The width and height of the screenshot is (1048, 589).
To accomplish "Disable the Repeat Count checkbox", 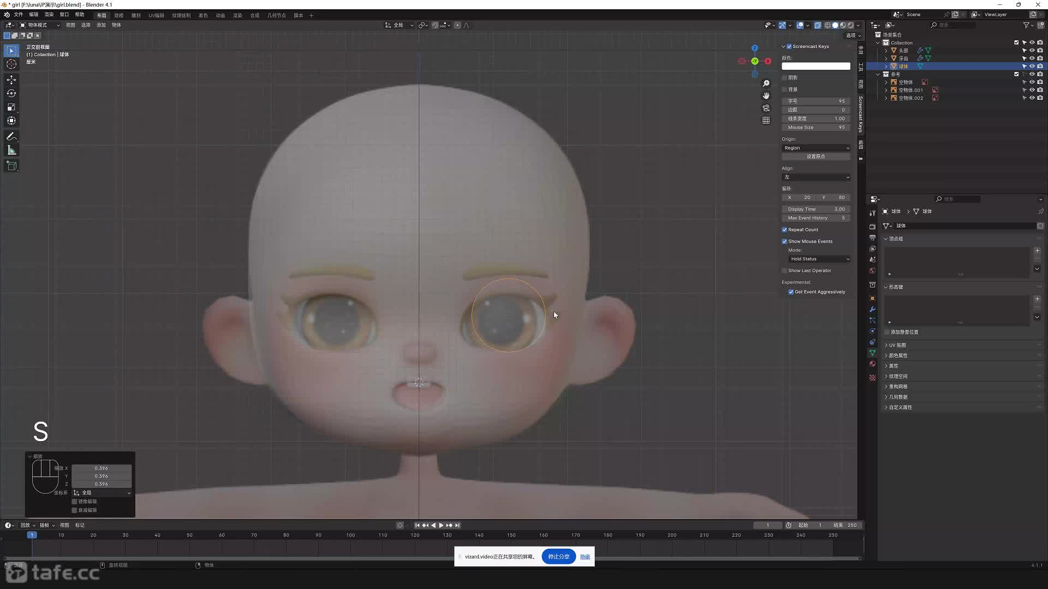I will [785, 230].
